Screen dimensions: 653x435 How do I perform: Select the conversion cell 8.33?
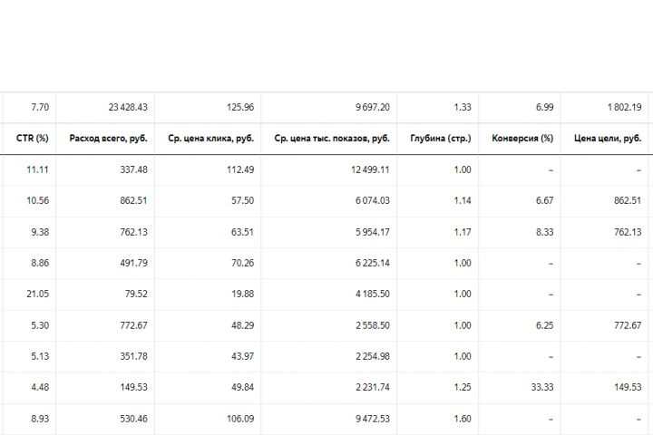pyautogui.click(x=542, y=232)
